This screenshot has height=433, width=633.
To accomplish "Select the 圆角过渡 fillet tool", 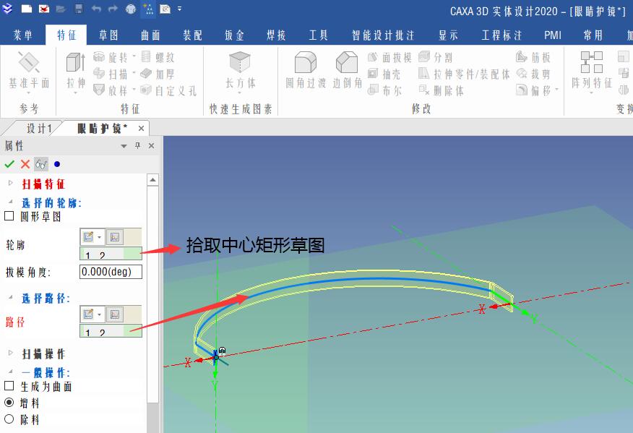I will (305, 63).
